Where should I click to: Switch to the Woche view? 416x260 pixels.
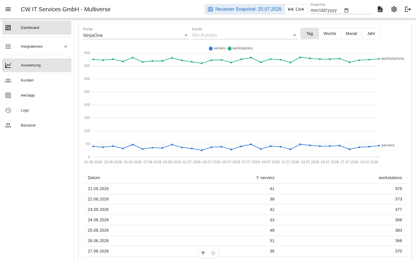[x=330, y=34]
